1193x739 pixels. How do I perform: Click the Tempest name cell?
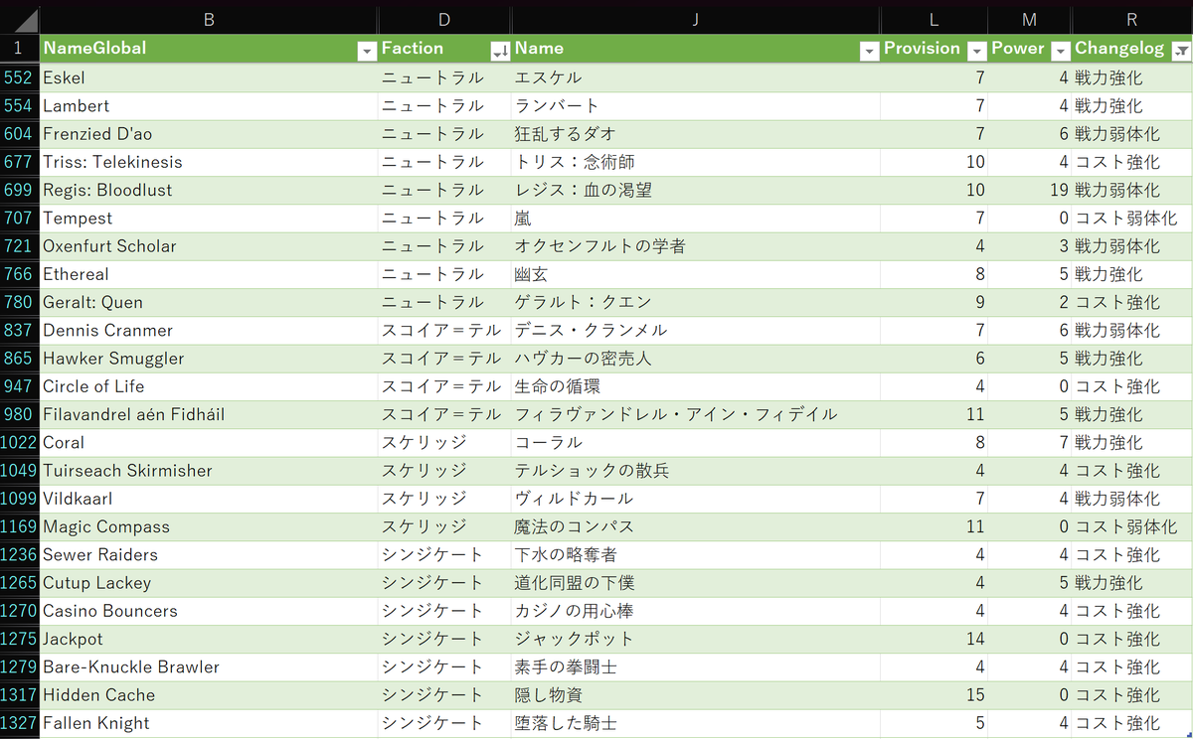(209, 218)
